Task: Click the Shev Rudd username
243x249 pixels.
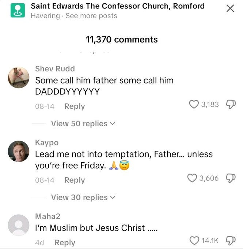Action: click(55, 68)
